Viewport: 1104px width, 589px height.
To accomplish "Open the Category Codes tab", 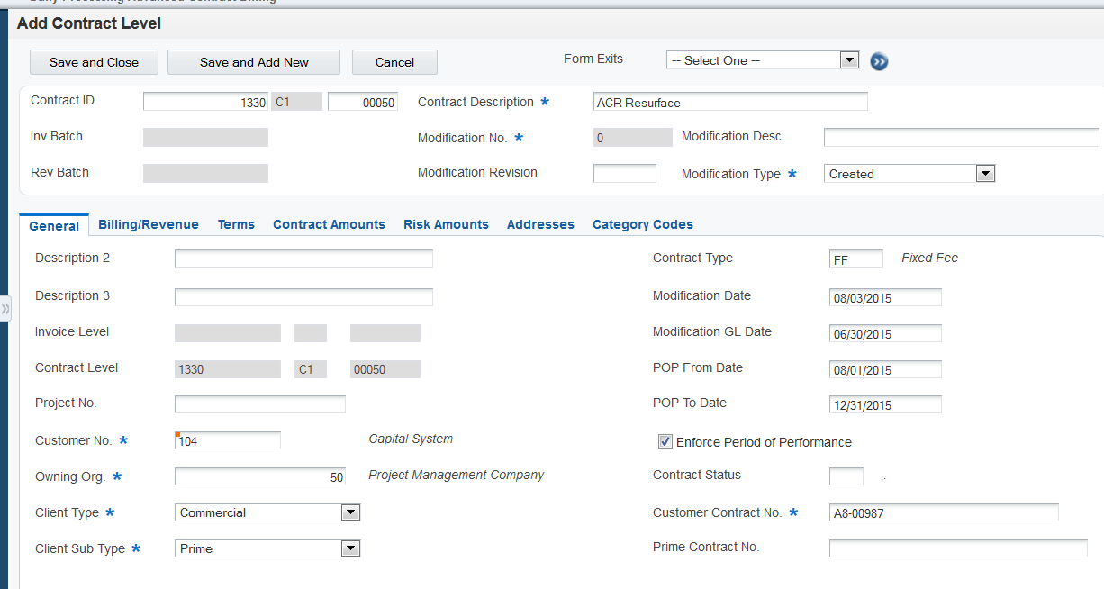I will (x=643, y=224).
